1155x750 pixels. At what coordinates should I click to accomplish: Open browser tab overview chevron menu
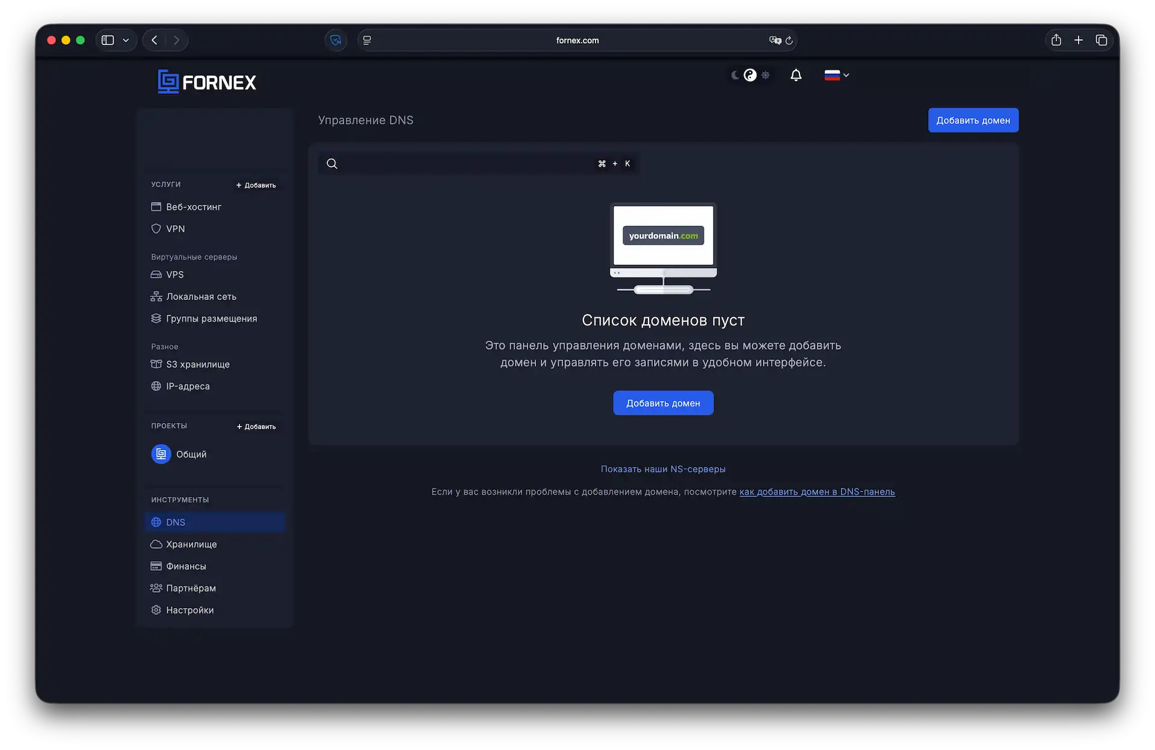pyautogui.click(x=1102, y=40)
